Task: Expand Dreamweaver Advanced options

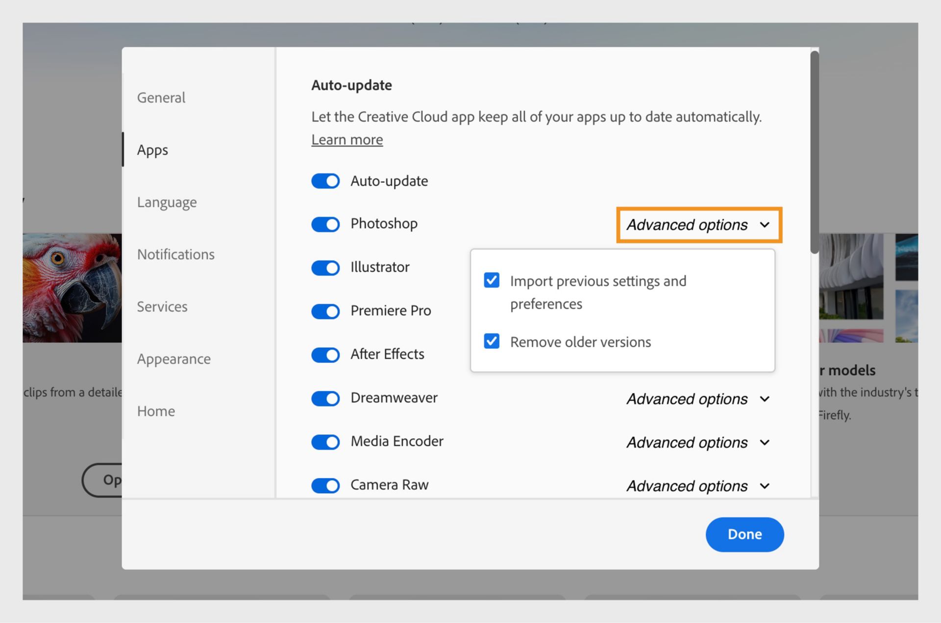Action: click(x=698, y=399)
